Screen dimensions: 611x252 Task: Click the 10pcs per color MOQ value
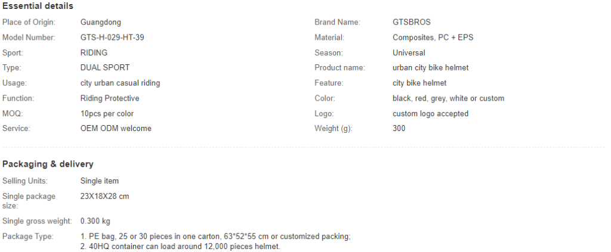click(x=107, y=114)
